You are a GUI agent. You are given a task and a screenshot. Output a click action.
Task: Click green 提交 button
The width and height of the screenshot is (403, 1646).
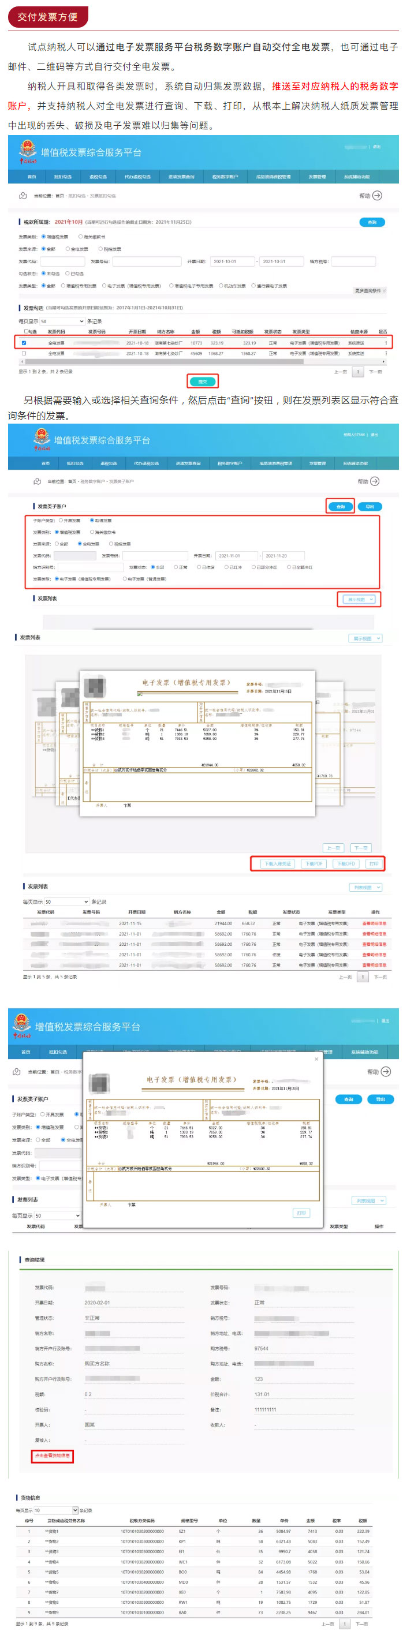point(203,381)
